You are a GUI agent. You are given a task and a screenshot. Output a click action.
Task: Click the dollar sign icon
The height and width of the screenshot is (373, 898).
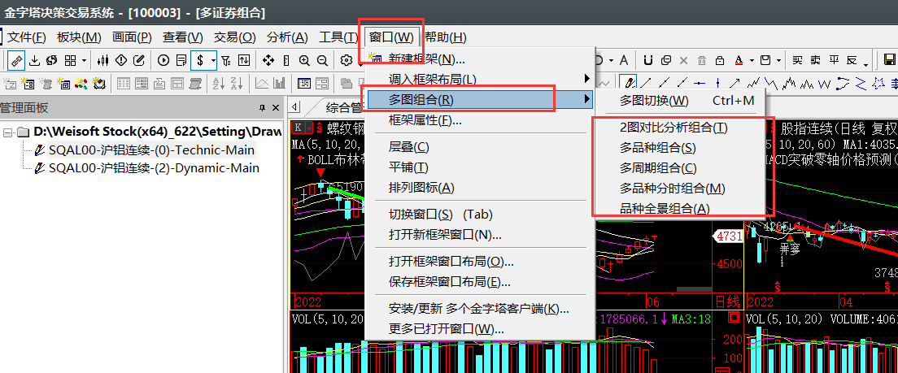pyautogui.click(x=200, y=60)
